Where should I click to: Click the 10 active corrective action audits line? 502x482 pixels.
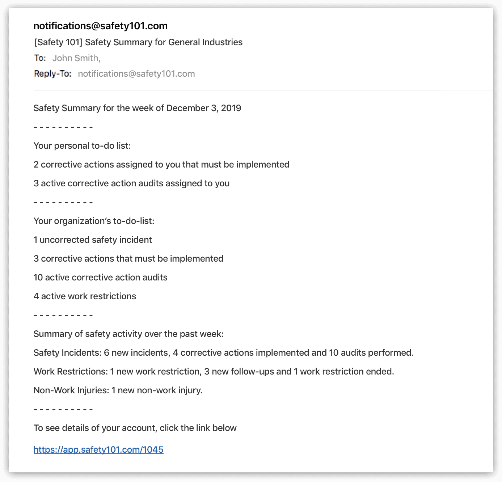[100, 278]
